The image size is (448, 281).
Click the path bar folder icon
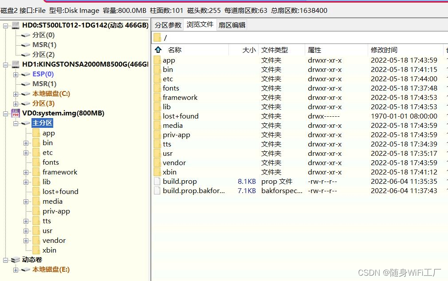tap(157, 37)
